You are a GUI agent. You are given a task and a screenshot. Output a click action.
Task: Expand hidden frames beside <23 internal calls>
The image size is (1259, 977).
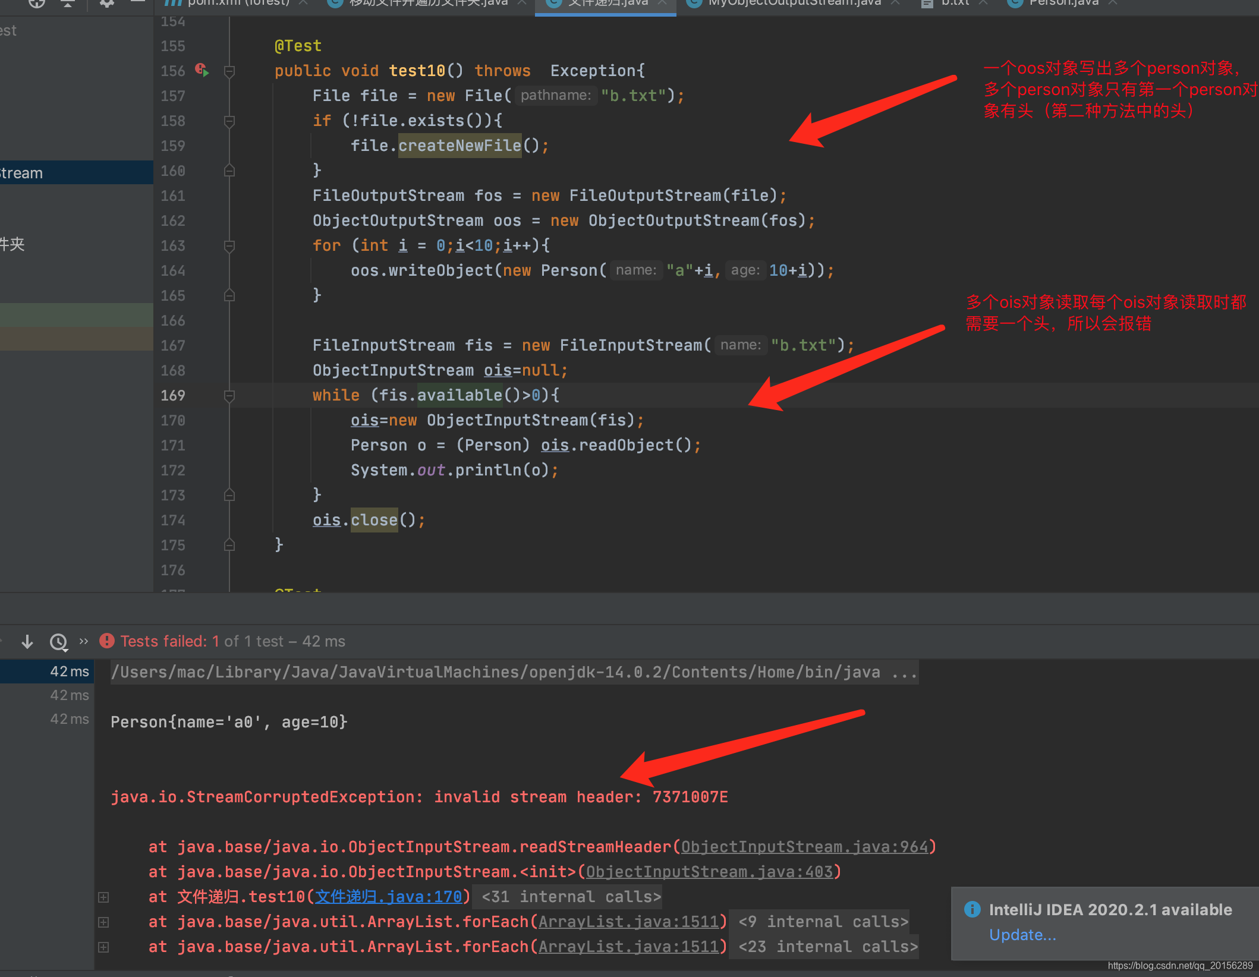[x=103, y=947]
